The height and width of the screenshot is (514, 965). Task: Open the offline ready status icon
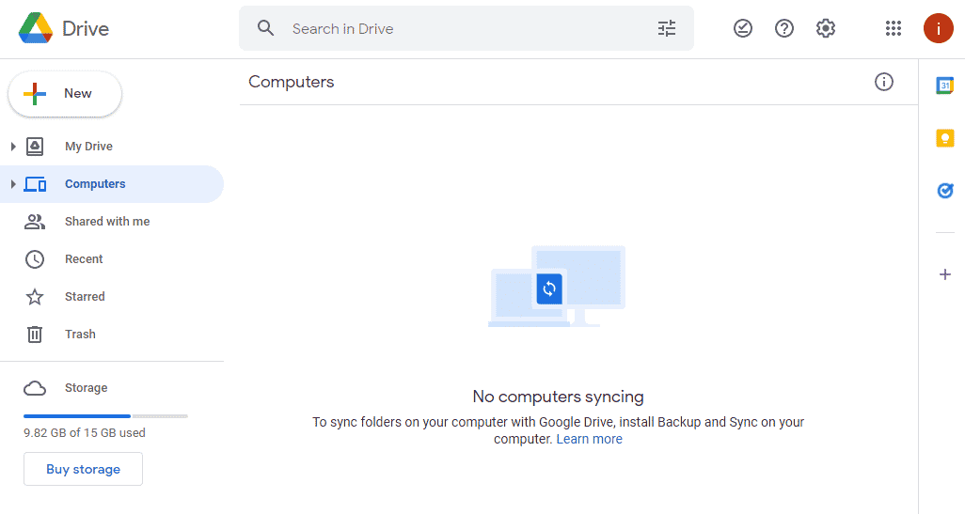[x=743, y=28]
